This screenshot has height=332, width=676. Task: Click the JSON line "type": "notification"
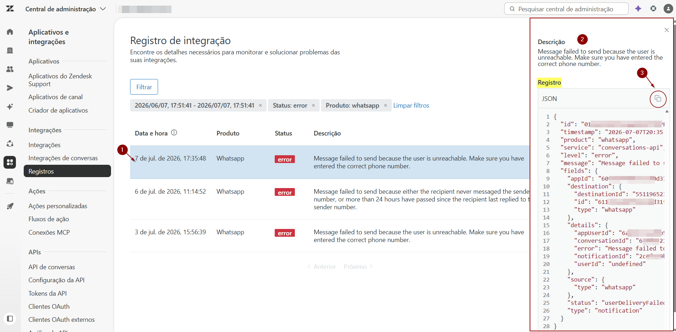point(605,310)
